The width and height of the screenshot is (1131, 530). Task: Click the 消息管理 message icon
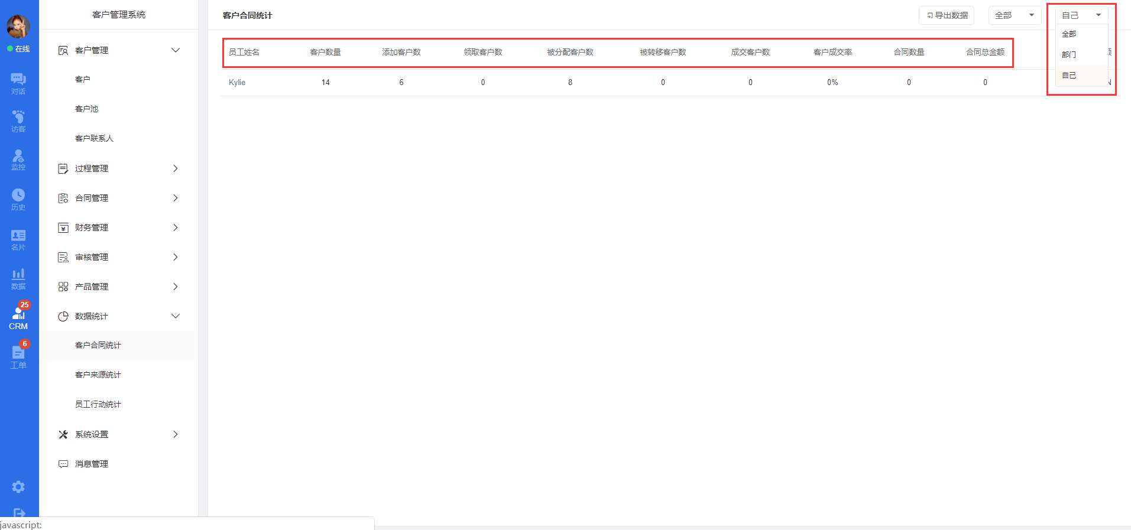pyautogui.click(x=63, y=464)
